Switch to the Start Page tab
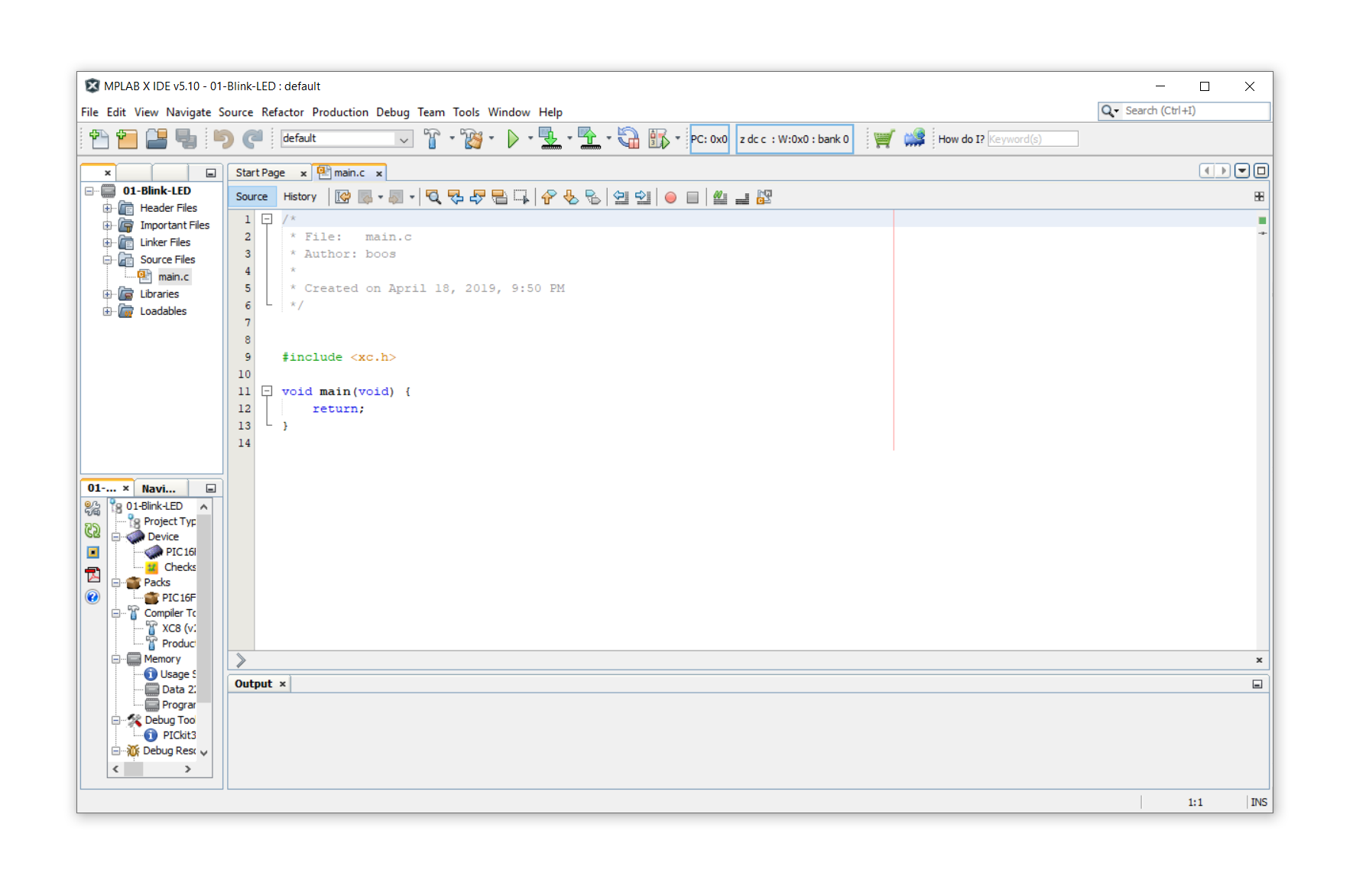Screen dimensions: 1353x889 pos(260,173)
